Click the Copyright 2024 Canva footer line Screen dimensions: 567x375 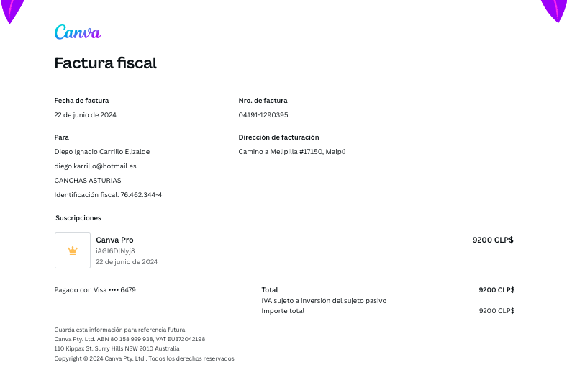tap(145, 358)
